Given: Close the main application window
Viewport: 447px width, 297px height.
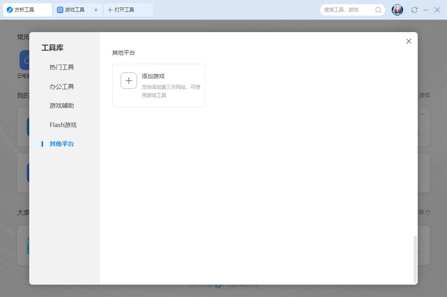Looking at the screenshot, I should click(437, 10).
